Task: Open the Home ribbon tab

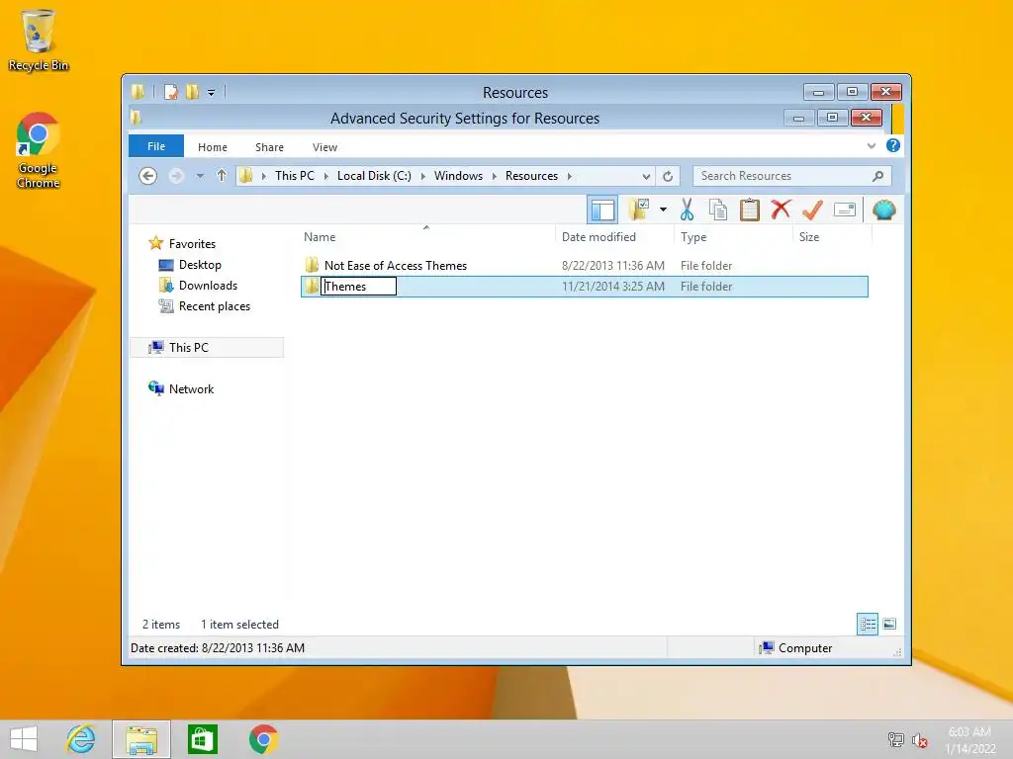Action: [213, 147]
